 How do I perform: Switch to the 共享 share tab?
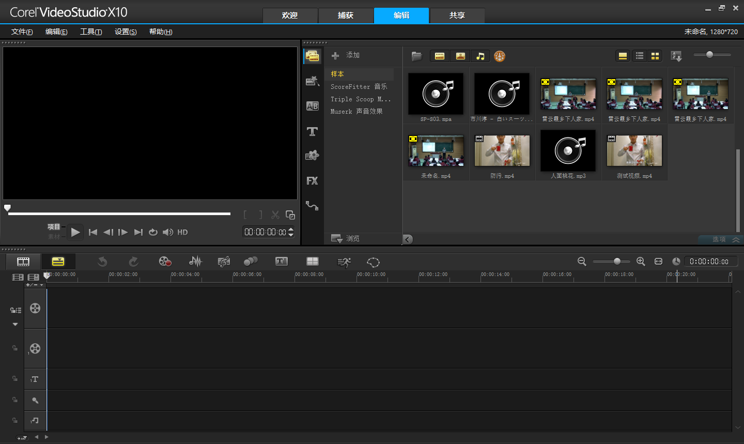[457, 16]
